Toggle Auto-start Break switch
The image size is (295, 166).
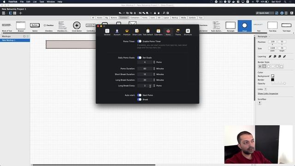click(139, 100)
